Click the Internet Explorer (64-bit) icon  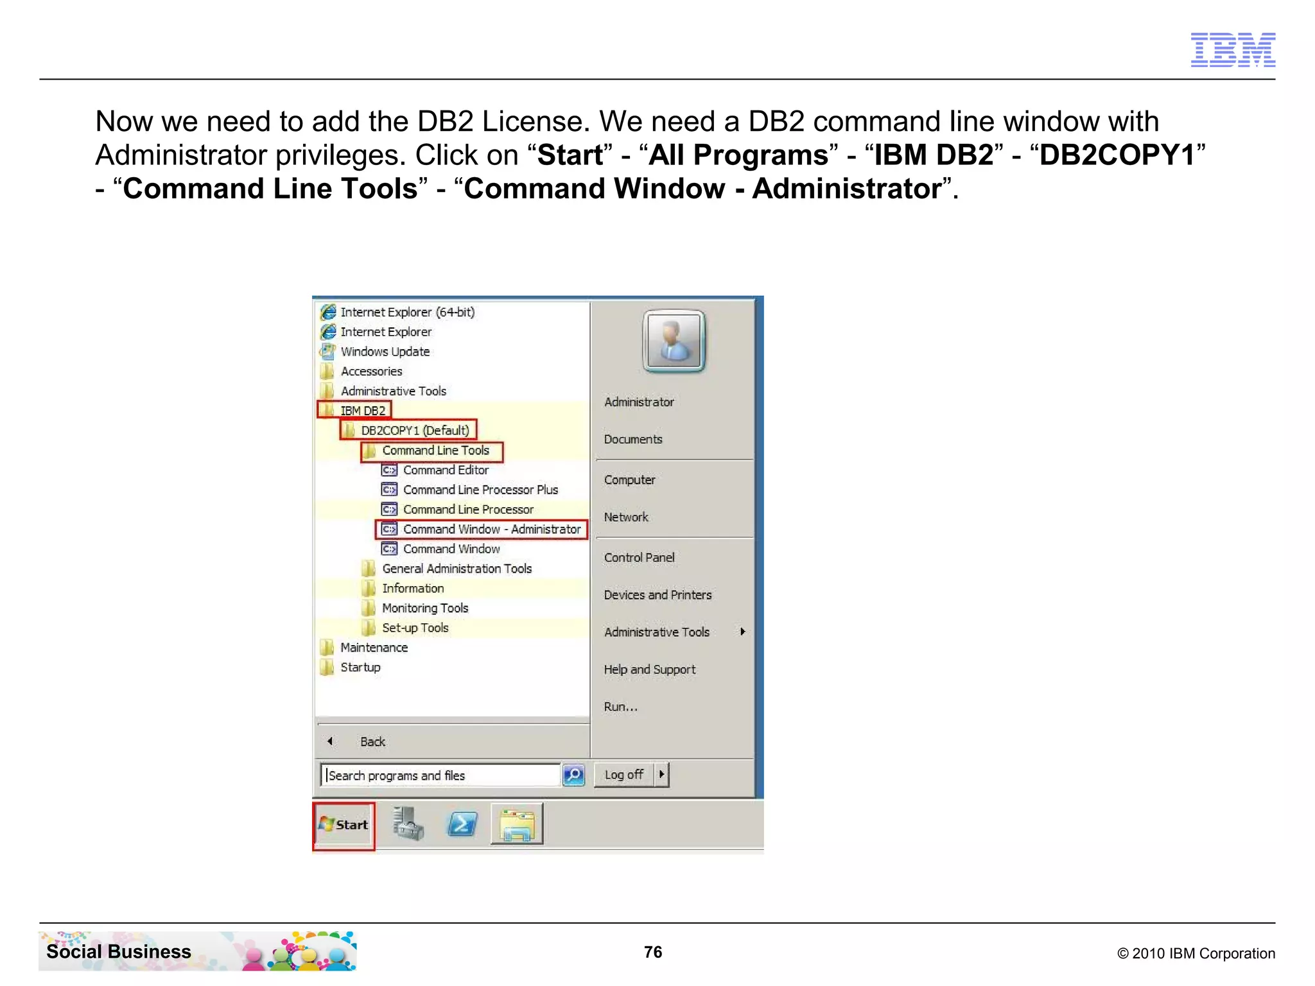click(328, 312)
